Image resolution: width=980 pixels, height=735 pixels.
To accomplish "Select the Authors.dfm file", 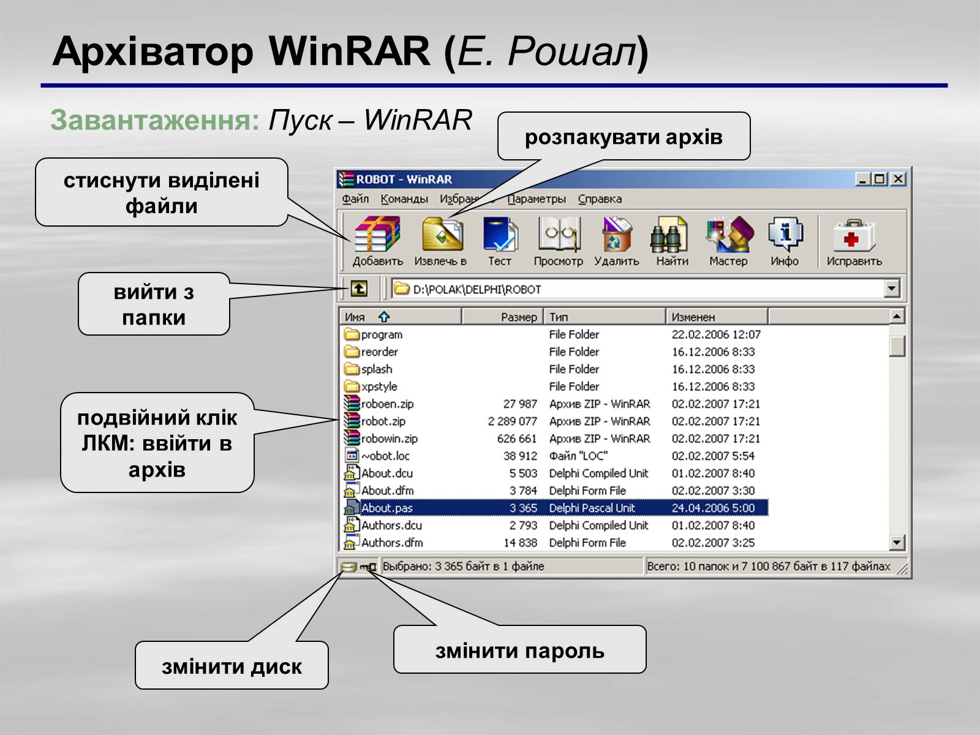I will point(555,543).
